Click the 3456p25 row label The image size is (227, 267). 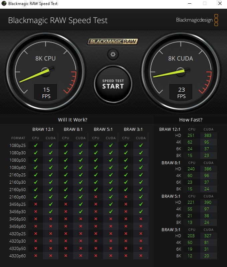click(x=17, y=204)
